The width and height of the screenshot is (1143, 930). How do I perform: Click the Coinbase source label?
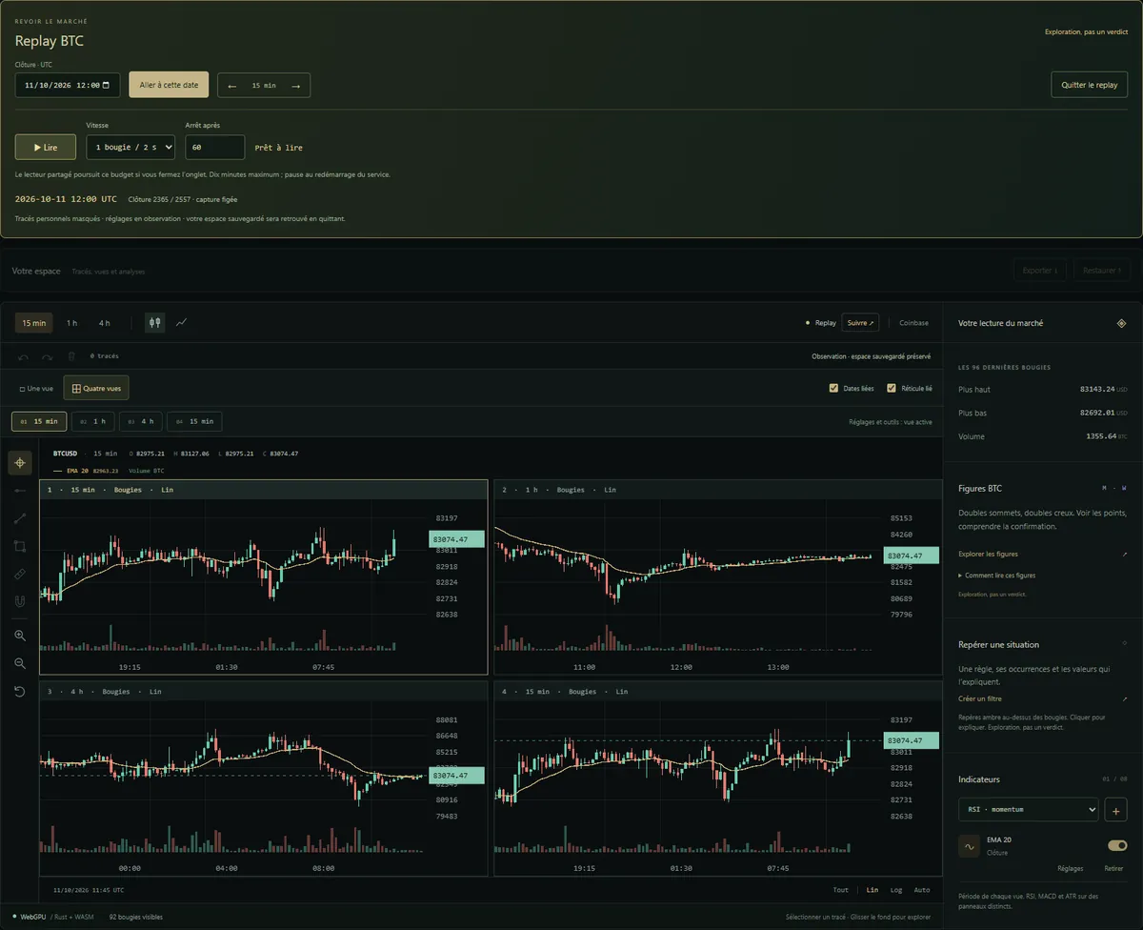click(913, 323)
